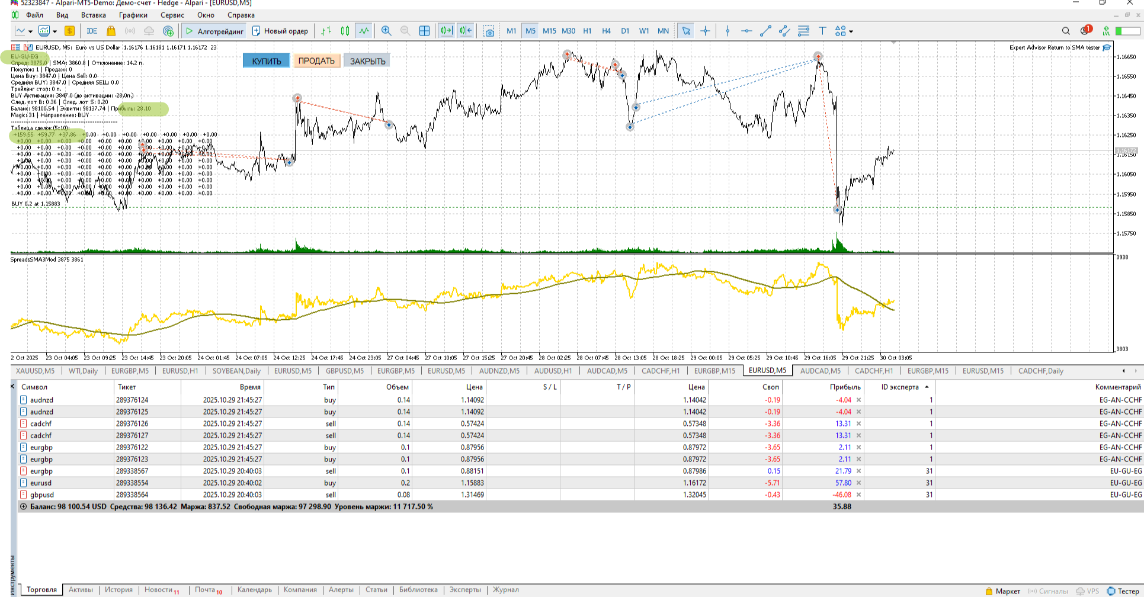1144x597 pixels.
Task: Select the standard arrow cursor mode
Action: point(686,31)
